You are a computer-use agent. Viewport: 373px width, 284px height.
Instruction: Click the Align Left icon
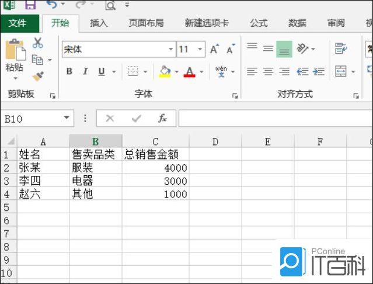(252, 71)
